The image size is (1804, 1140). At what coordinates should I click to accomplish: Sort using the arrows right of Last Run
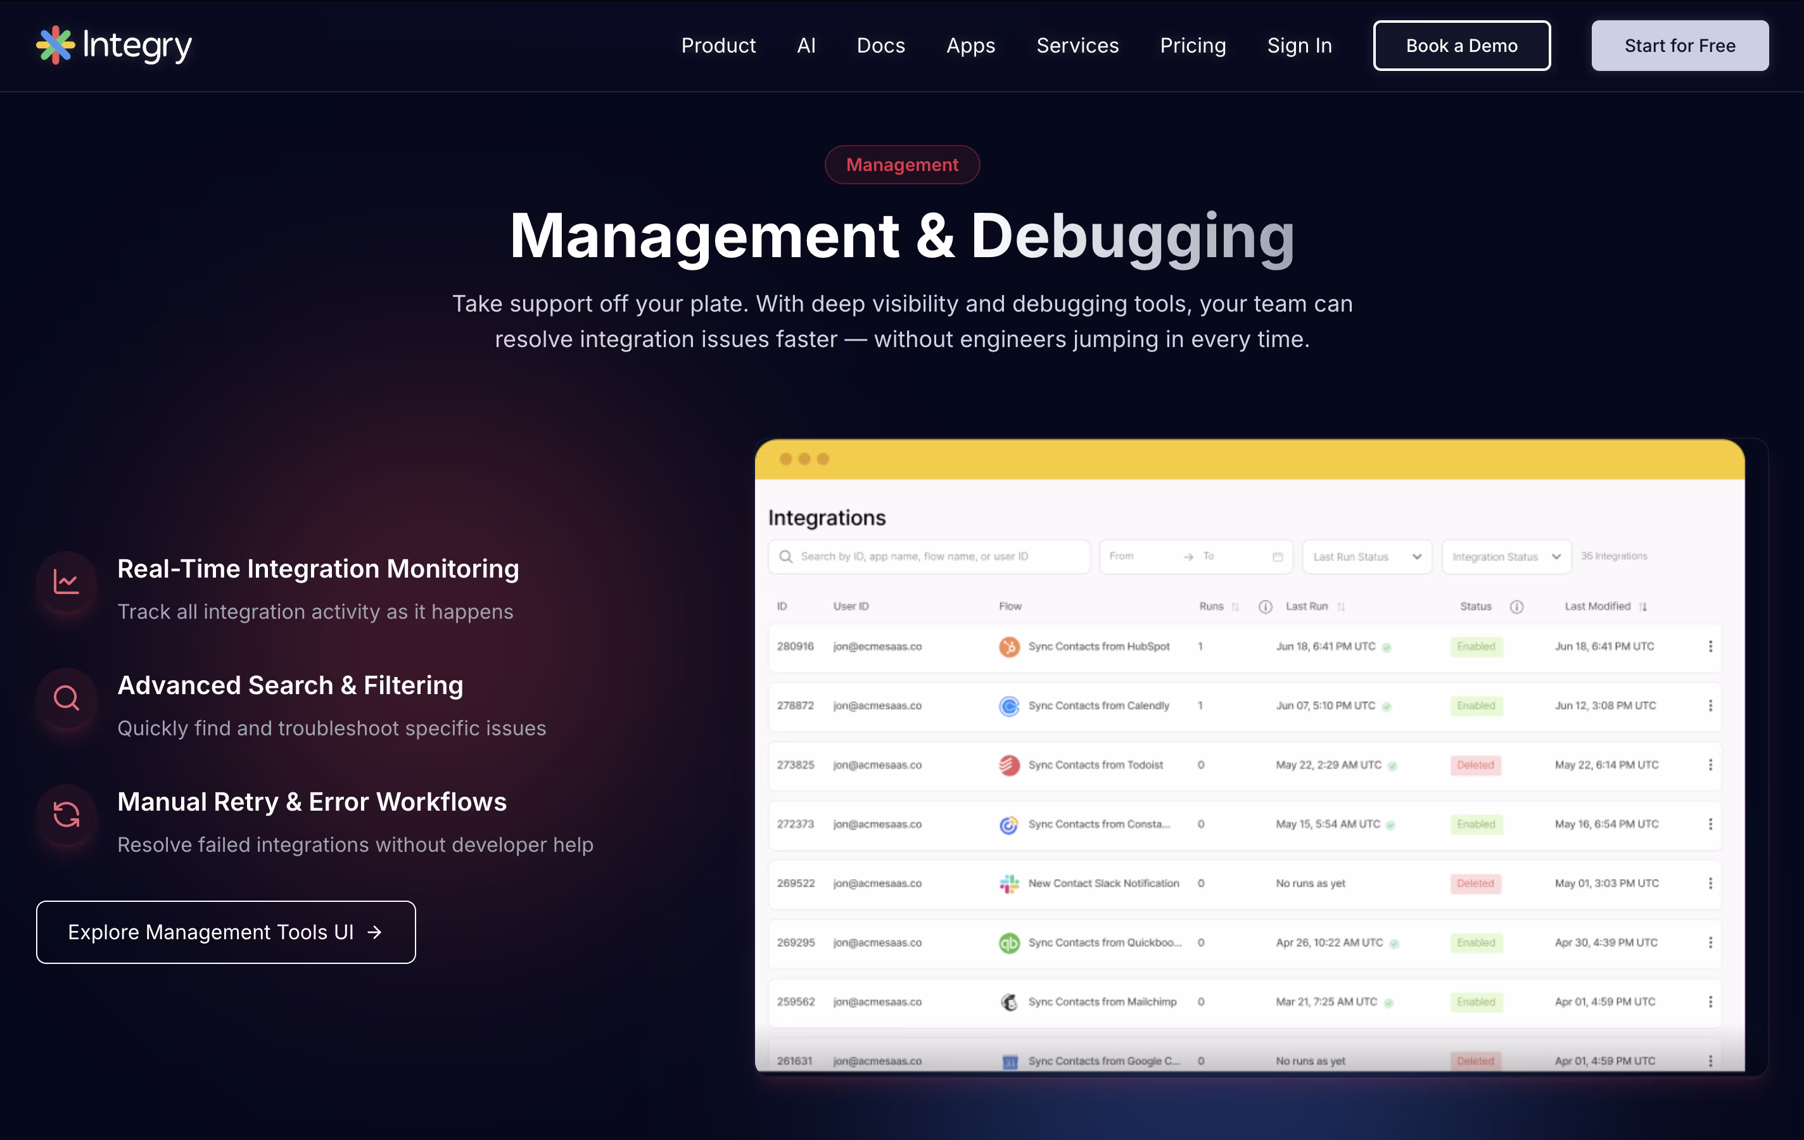1341,607
